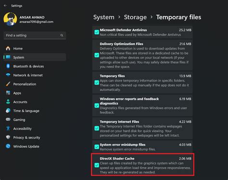Click the 25.2 MB size value
Screen dimensions: 228x180
[185, 30]
